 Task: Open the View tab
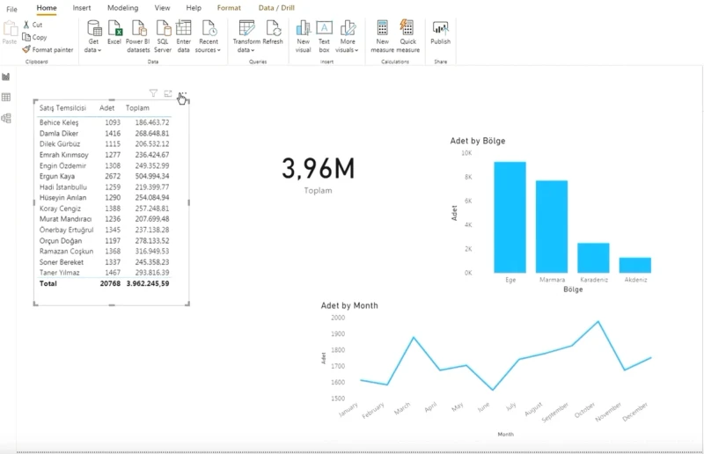click(x=162, y=8)
